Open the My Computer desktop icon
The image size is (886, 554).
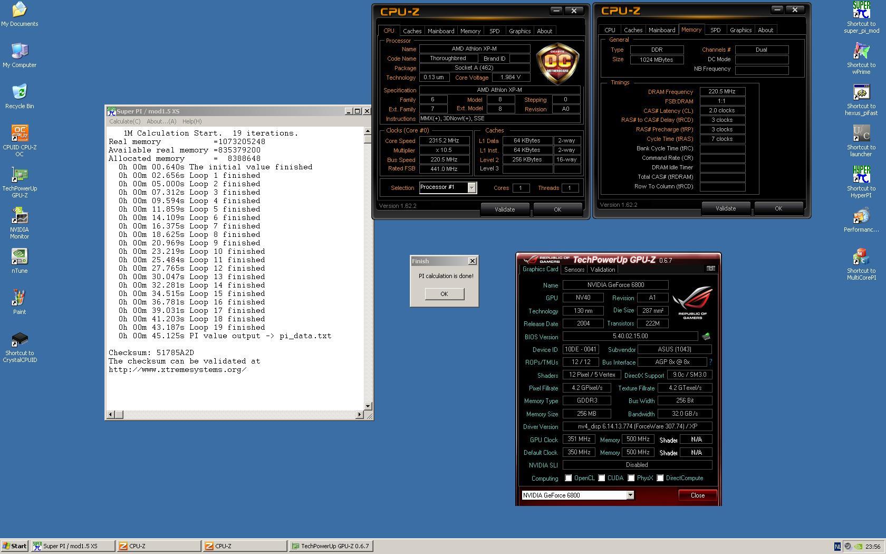[x=20, y=55]
